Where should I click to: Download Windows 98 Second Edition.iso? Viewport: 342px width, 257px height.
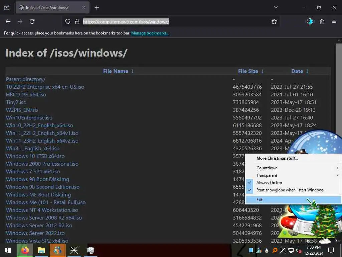tap(43, 187)
